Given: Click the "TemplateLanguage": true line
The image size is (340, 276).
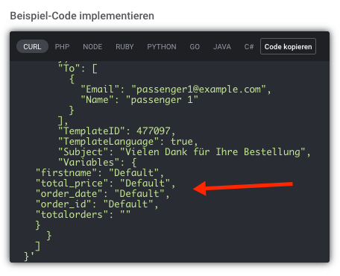Looking at the screenshot, I should (x=127, y=142).
